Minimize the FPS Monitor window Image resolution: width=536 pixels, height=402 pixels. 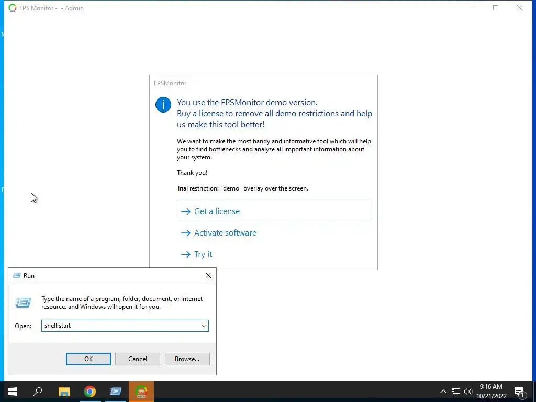tap(472, 8)
